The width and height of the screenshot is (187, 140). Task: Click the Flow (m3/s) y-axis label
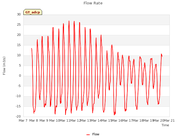[4, 66]
